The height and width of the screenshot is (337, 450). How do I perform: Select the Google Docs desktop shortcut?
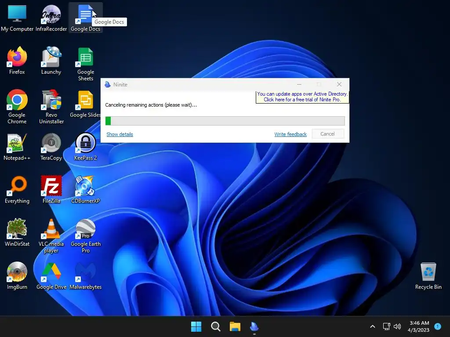(x=86, y=18)
